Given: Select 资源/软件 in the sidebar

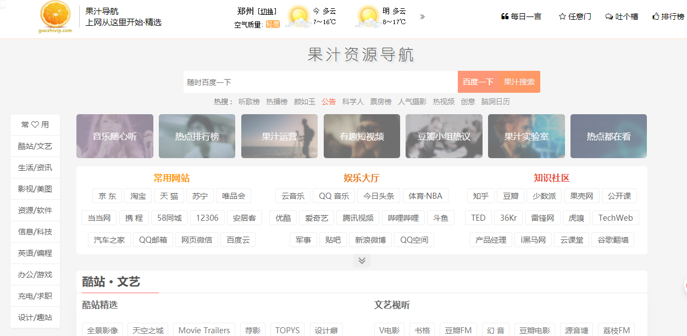Looking at the screenshot, I should (35, 210).
